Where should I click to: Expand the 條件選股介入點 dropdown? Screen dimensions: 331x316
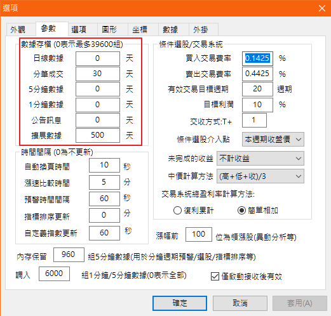coord(273,140)
